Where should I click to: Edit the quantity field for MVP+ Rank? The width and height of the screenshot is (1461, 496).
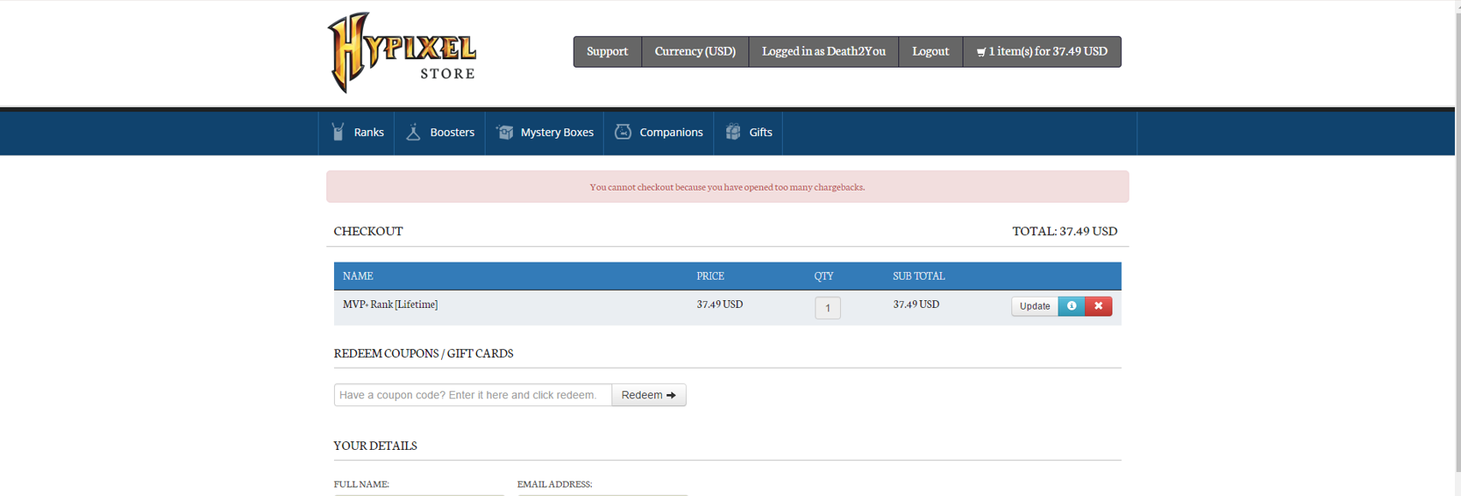click(x=827, y=308)
